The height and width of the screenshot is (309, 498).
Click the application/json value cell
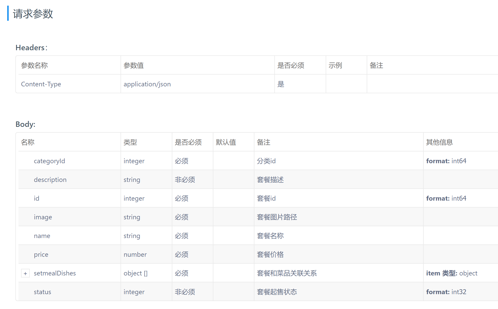pyautogui.click(x=147, y=84)
